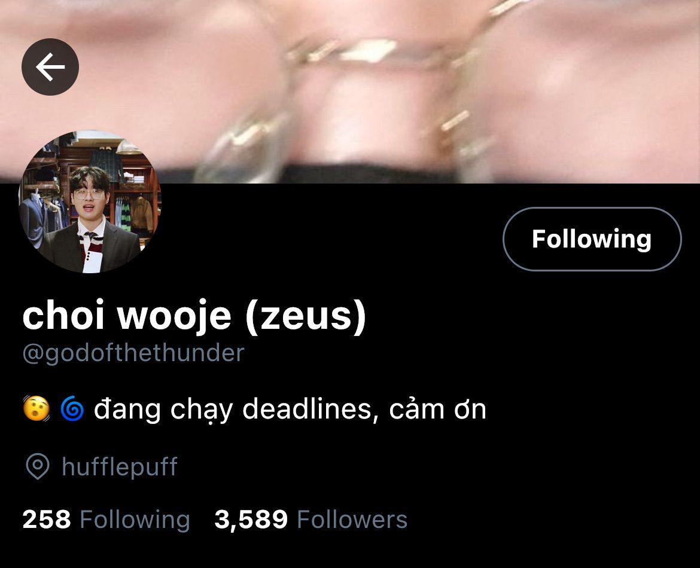Click the gray Following label beside 258
The image size is (700, 568).
pos(135,520)
